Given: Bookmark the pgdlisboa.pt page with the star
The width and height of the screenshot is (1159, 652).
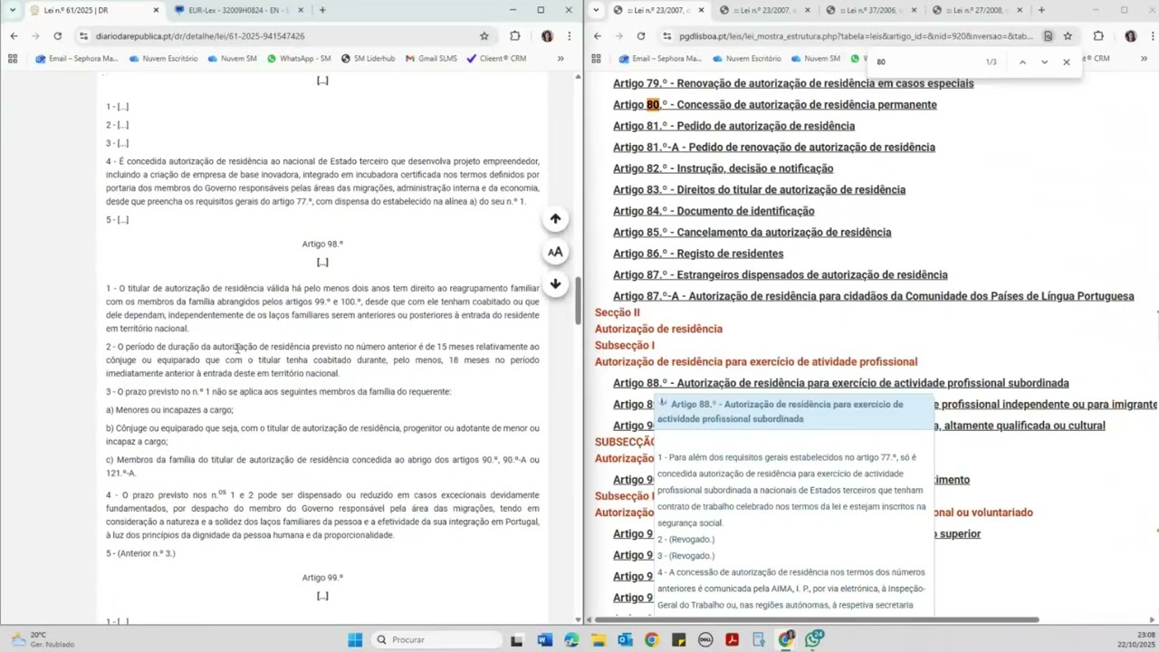Looking at the screenshot, I should click(1068, 36).
